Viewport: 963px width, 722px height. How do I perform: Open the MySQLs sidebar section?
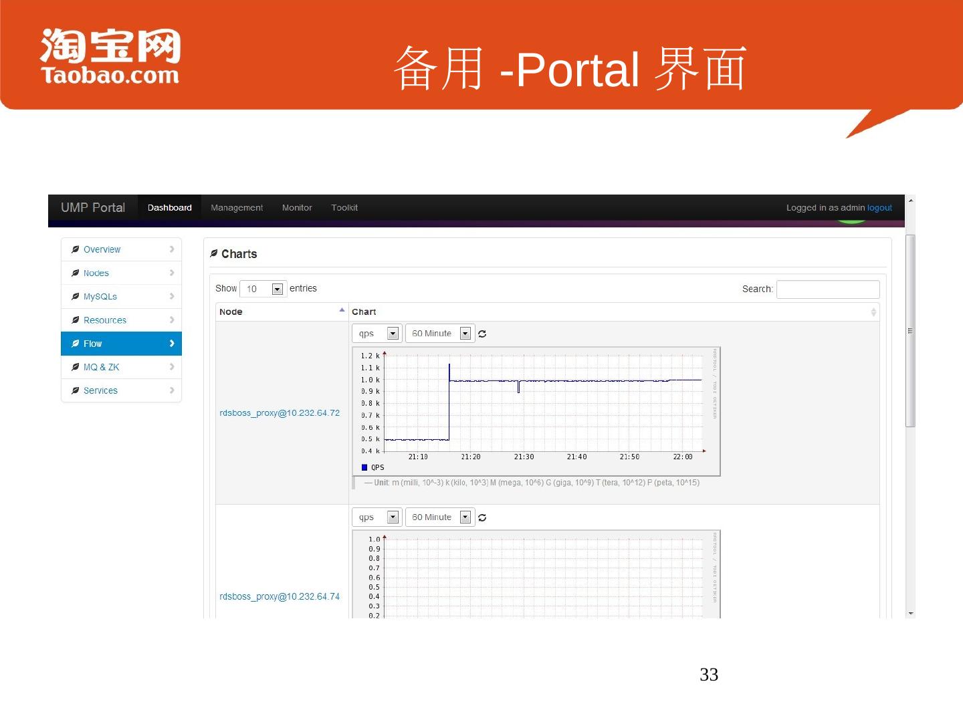pyautogui.click(x=121, y=296)
